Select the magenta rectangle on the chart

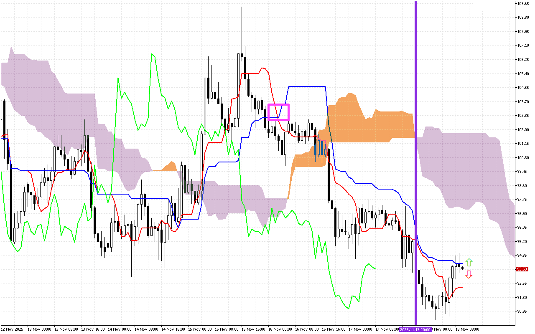coord(278,112)
